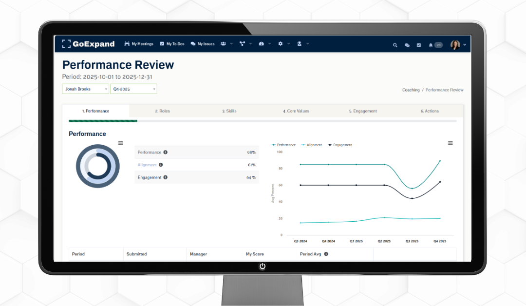Switch to the 3. Skills tab
The image size is (526, 306).
pos(229,111)
